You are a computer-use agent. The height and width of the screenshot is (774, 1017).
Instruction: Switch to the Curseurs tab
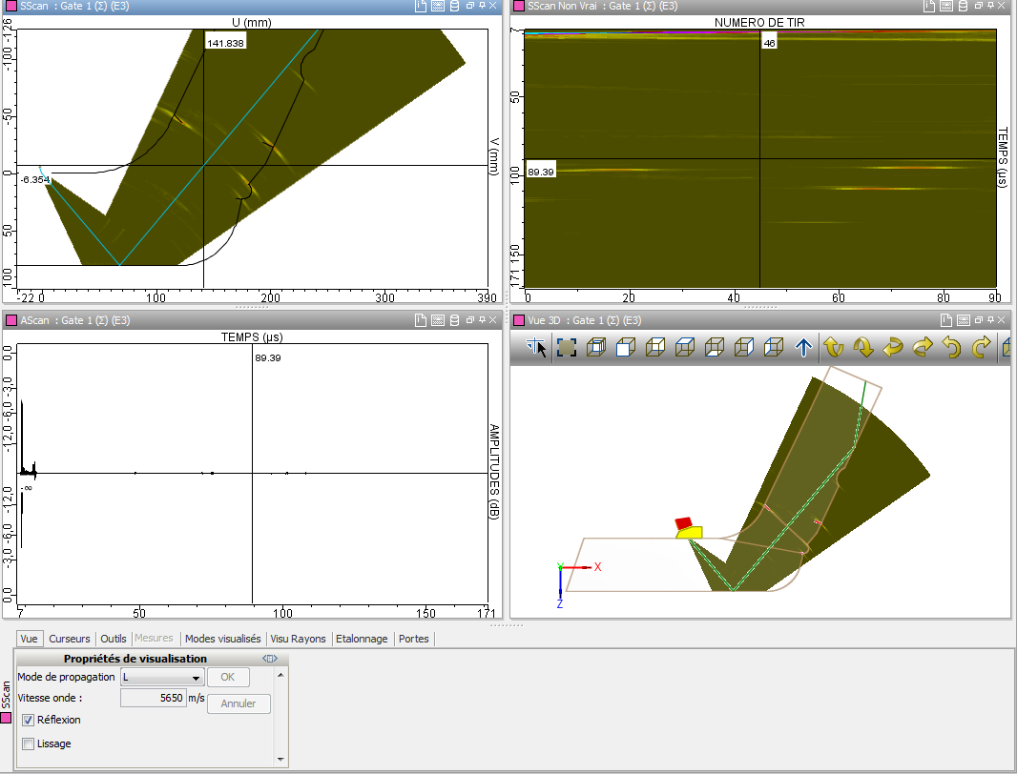(70, 639)
